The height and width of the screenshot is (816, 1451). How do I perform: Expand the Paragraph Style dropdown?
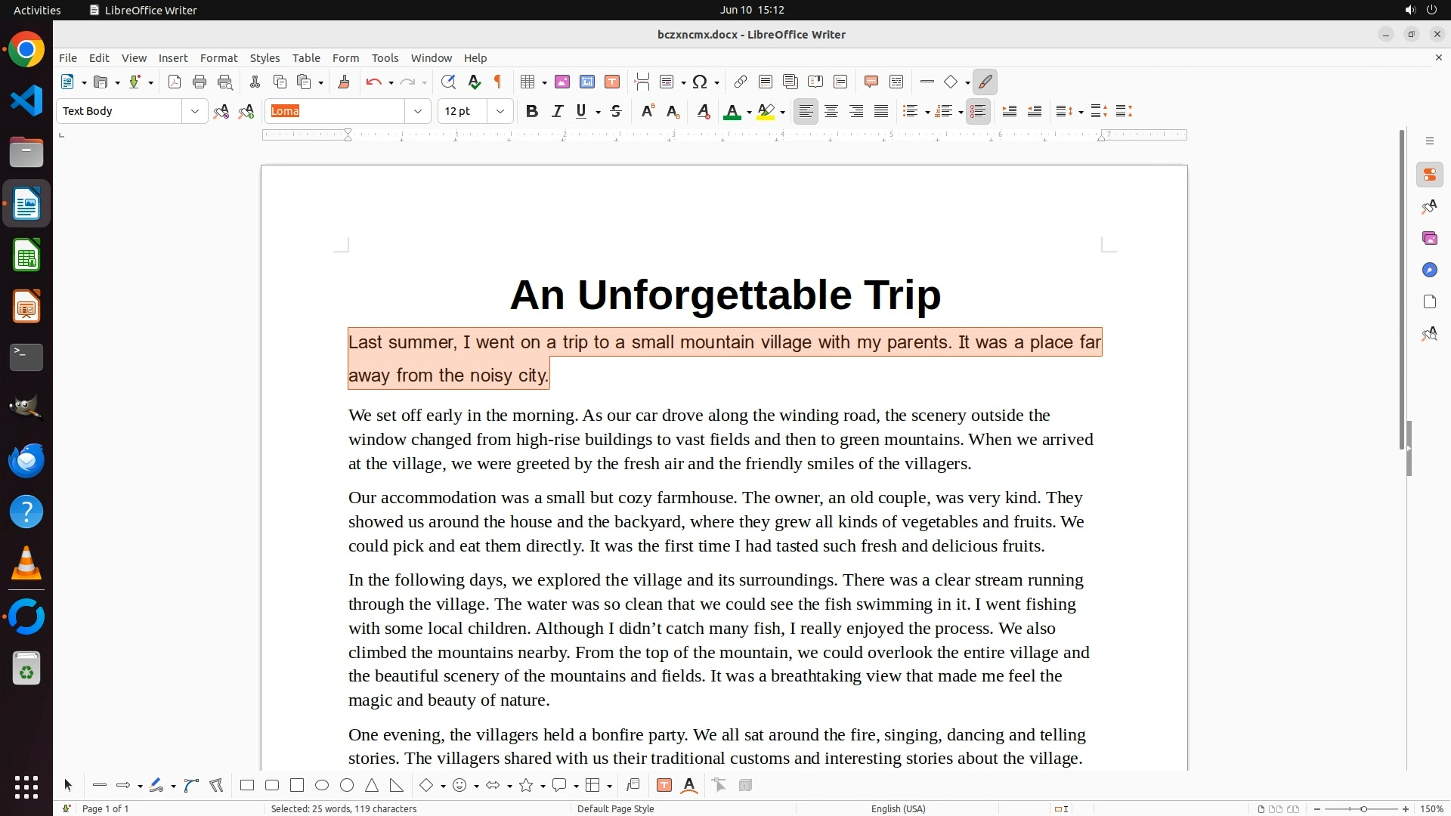coord(194,111)
